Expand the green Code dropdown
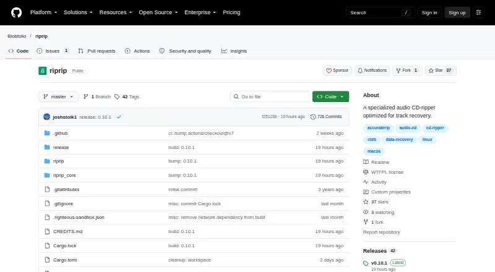 point(330,96)
